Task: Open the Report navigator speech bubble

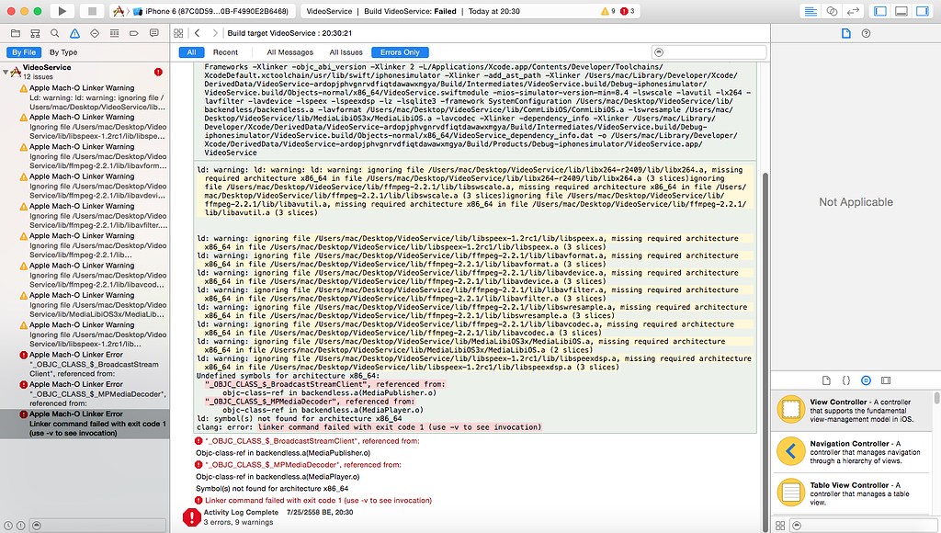Action: (x=152, y=32)
